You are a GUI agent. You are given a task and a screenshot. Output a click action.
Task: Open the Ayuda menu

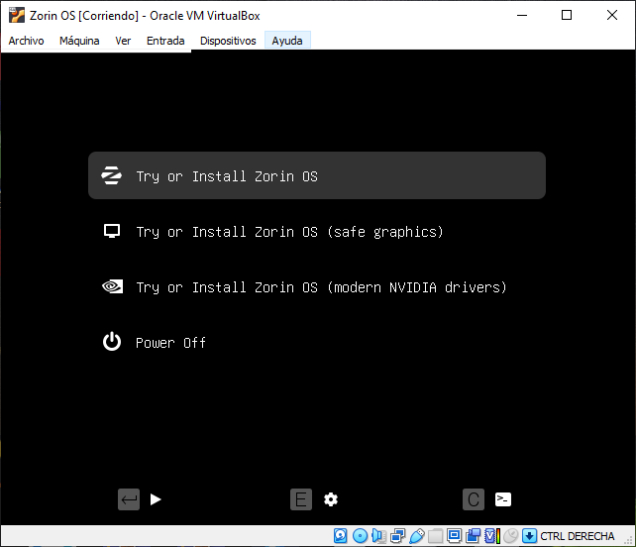click(x=287, y=41)
